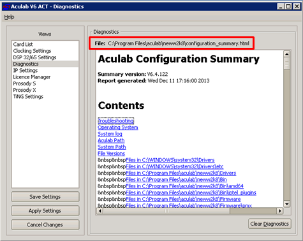Open the Aculab Path link
The width and height of the screenshot is (303, 241).
point(111,140)
